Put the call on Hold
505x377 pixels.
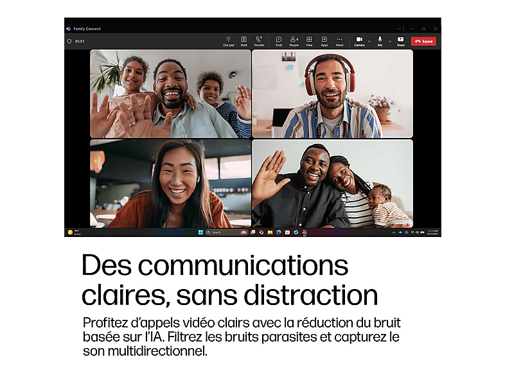click(244, 41)
